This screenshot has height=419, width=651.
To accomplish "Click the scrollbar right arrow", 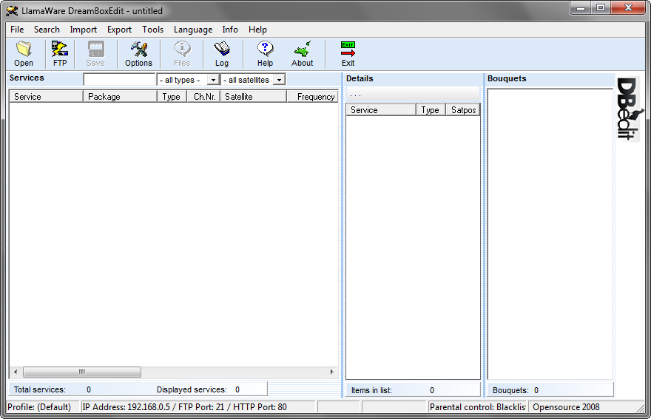I will click(331, 372).
